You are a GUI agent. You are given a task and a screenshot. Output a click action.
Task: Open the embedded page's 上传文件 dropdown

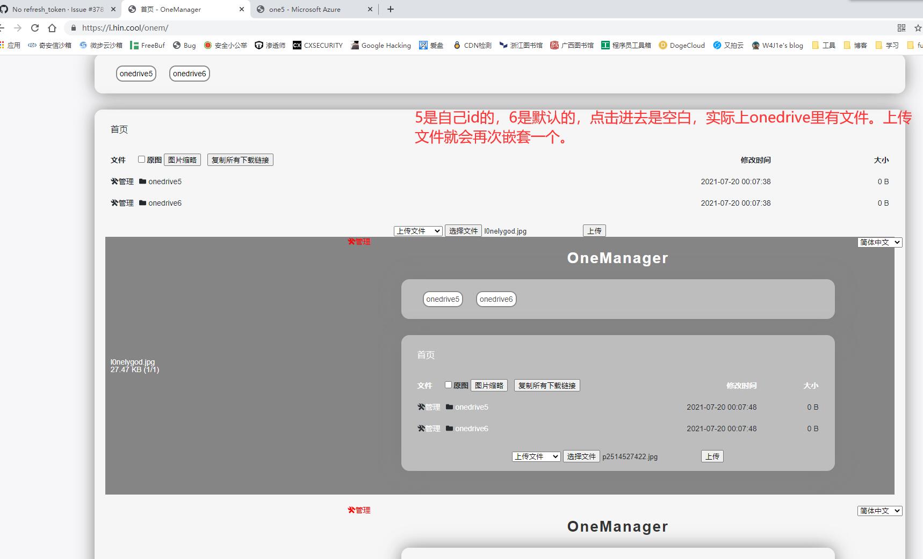pos(536,456)
